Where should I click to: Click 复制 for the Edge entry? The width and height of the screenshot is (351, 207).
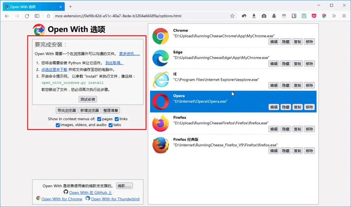coord(297,64)
